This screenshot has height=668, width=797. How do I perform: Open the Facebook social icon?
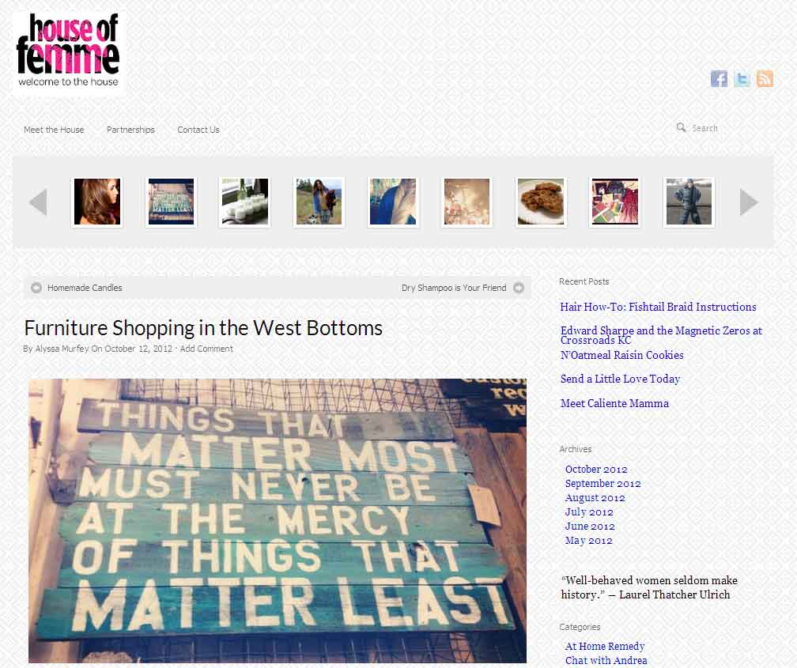[x=719, y=79]
